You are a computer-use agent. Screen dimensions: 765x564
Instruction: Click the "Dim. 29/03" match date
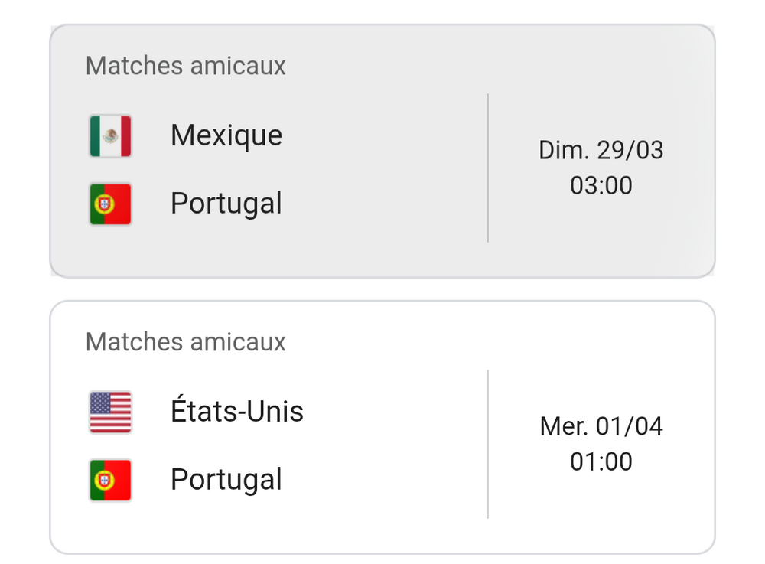(601, 150)
